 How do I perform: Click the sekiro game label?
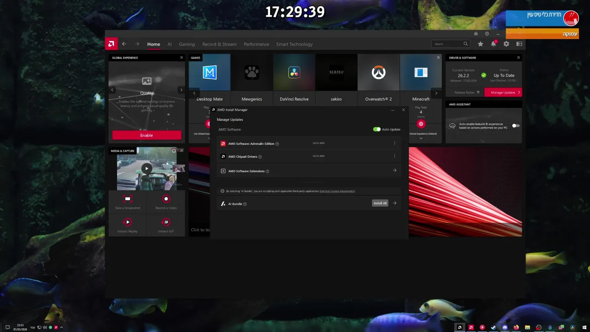336,99
